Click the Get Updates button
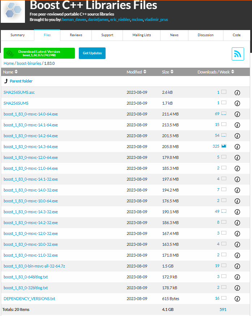 pos(92,53)
